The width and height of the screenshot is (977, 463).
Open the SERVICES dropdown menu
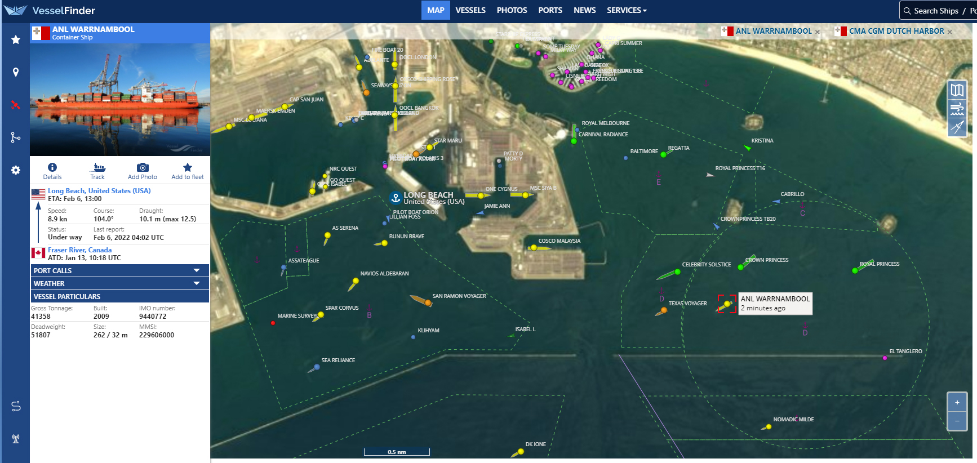(x=627, y=10)
